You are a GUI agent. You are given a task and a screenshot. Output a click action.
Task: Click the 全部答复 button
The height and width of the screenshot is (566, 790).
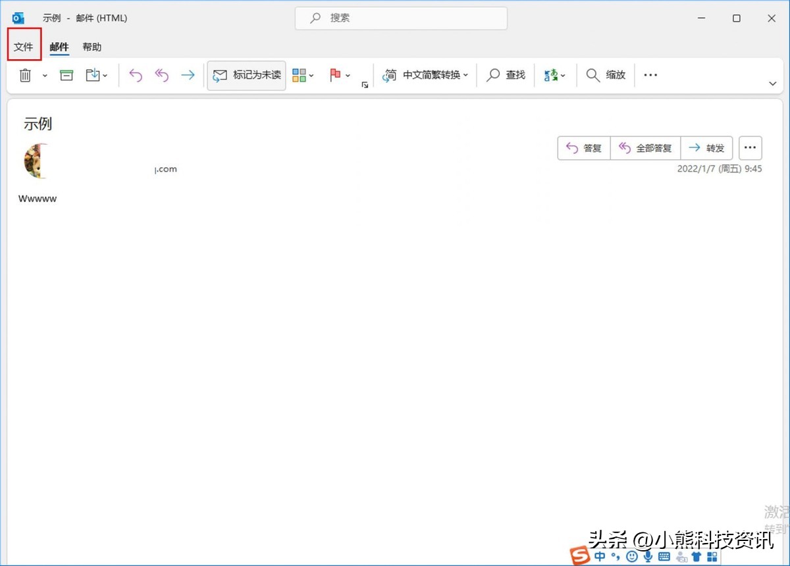[646, 147]
